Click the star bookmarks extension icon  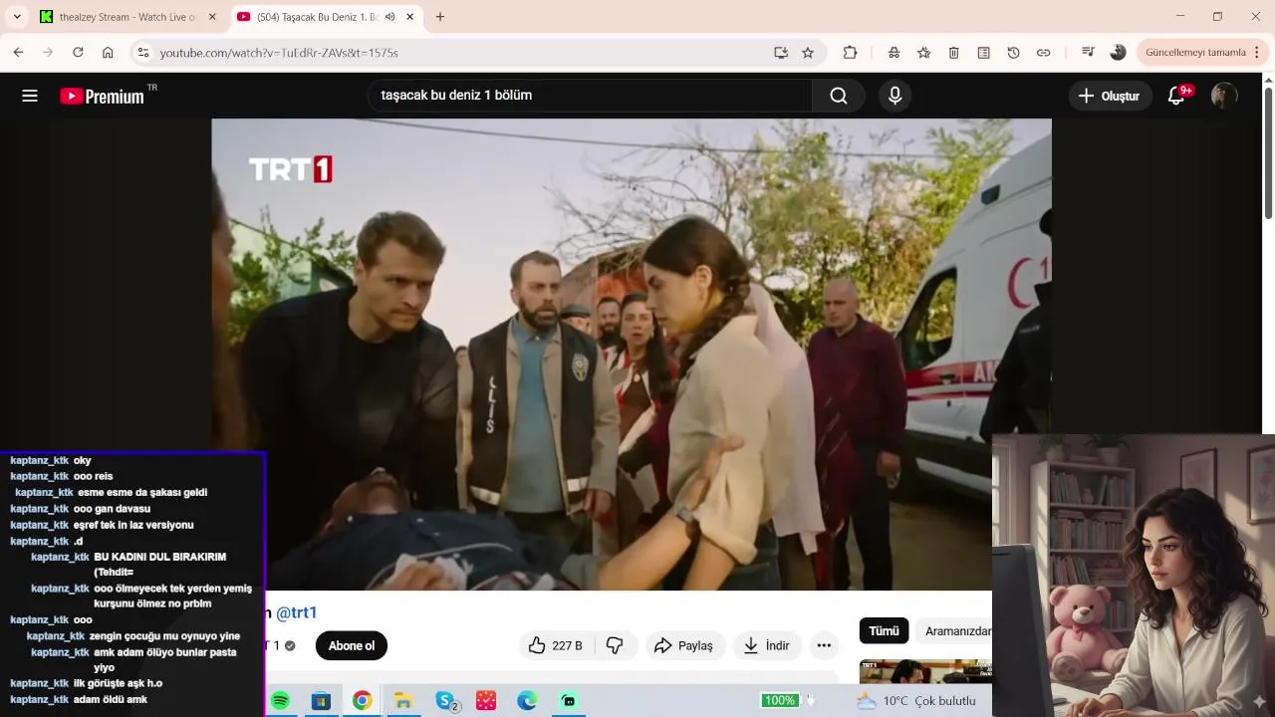pyautogui.click(x=923, y=53)
